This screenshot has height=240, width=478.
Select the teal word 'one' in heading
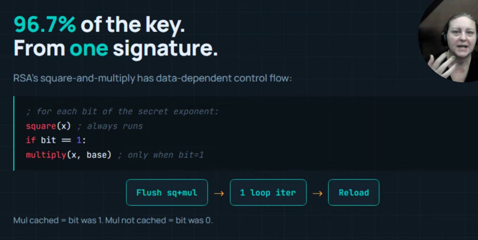click(89, 48)
